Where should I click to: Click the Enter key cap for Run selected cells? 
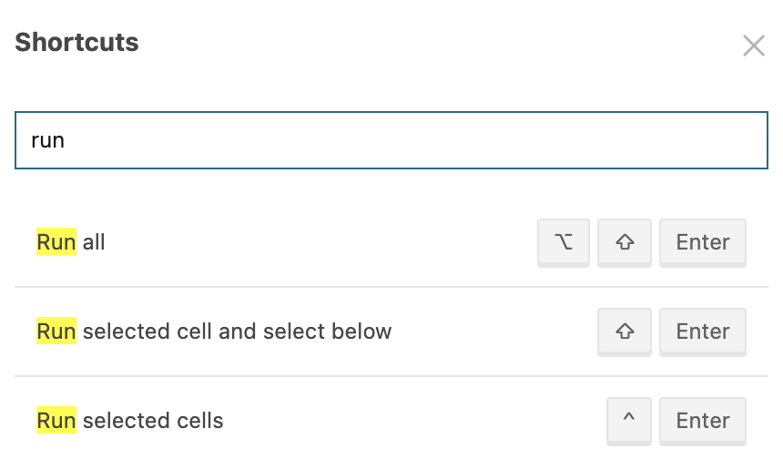point(702,421)
